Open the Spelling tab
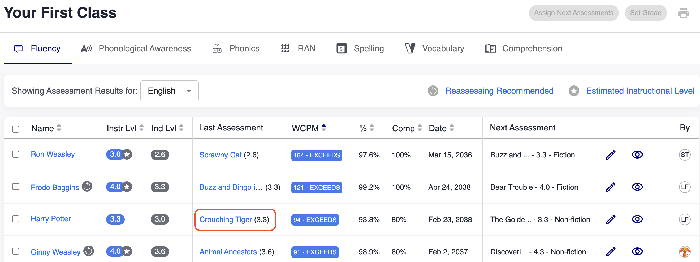The height and width of the screenshot is (262, 700). click(360, 49)
